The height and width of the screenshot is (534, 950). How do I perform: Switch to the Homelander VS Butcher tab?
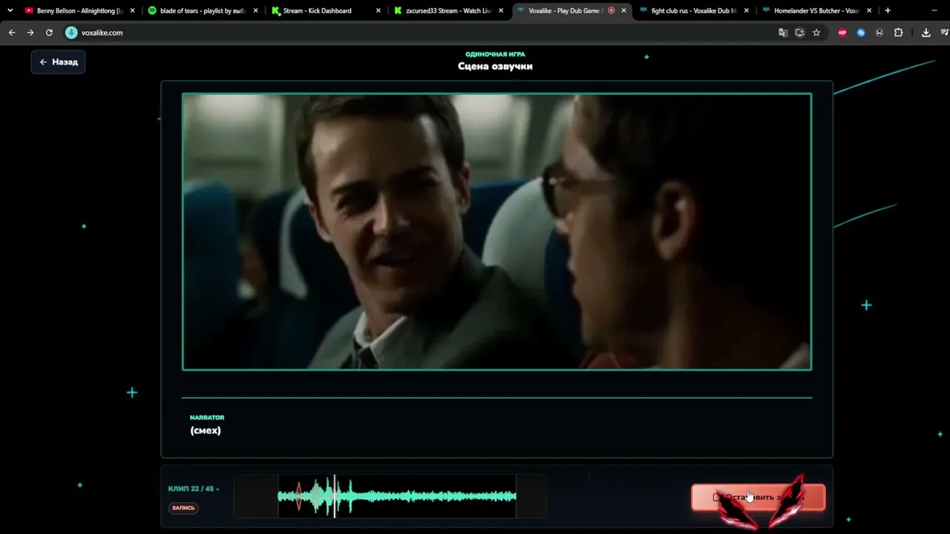pos(816,10)
